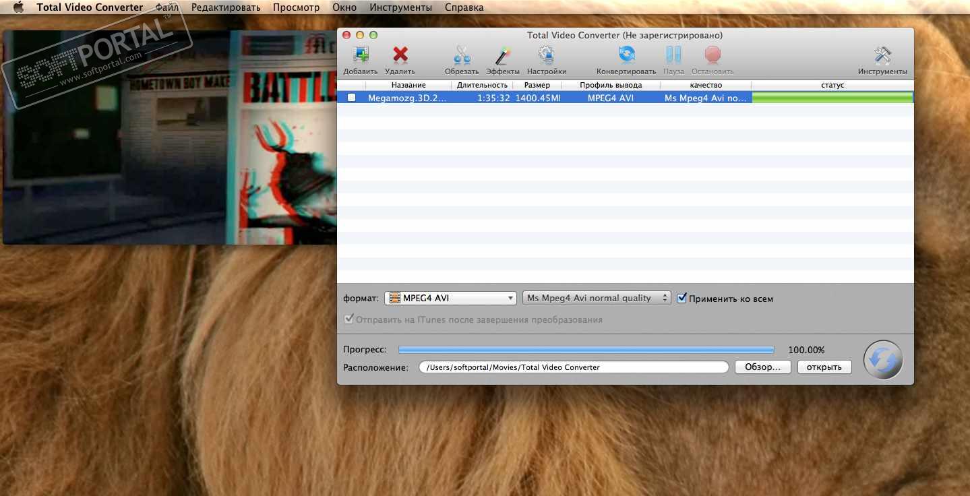The height and width of the screenshot is (496, 970).
Task: Open the Инструменты tools icon
Action: 882,55
